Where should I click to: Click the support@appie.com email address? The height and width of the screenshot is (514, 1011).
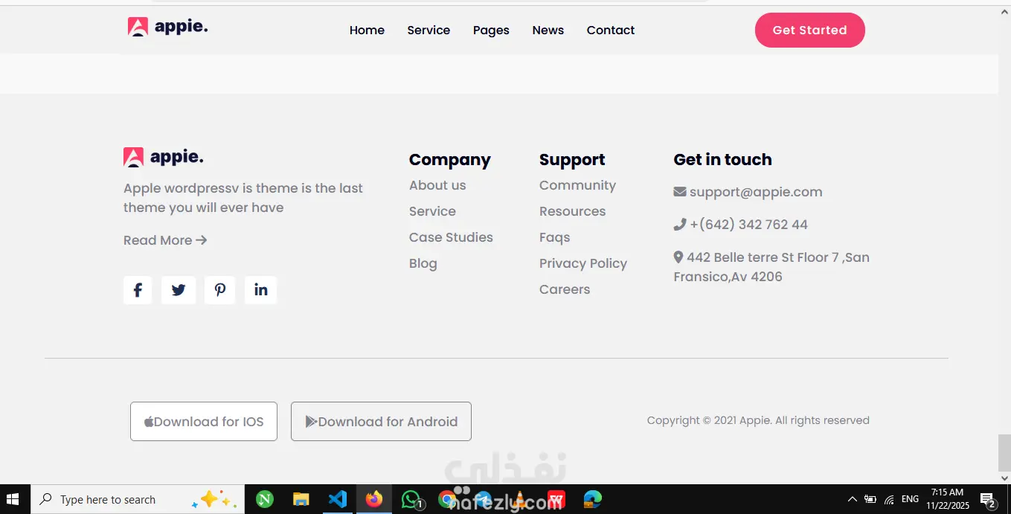click(x=756, y=192)
